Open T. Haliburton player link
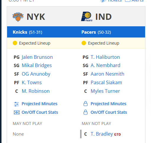Screen dimensions: 151x143 tap(105, 57)
